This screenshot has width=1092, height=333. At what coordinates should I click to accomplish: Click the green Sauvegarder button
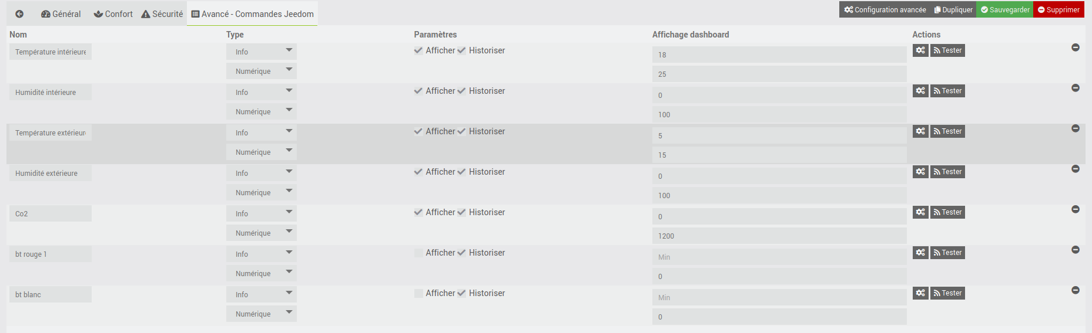pos(1005,9)
